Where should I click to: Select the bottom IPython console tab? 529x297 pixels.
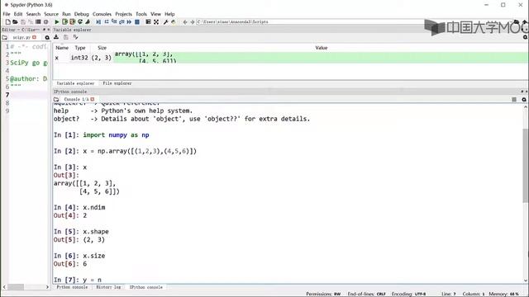[x=145, y=287]
